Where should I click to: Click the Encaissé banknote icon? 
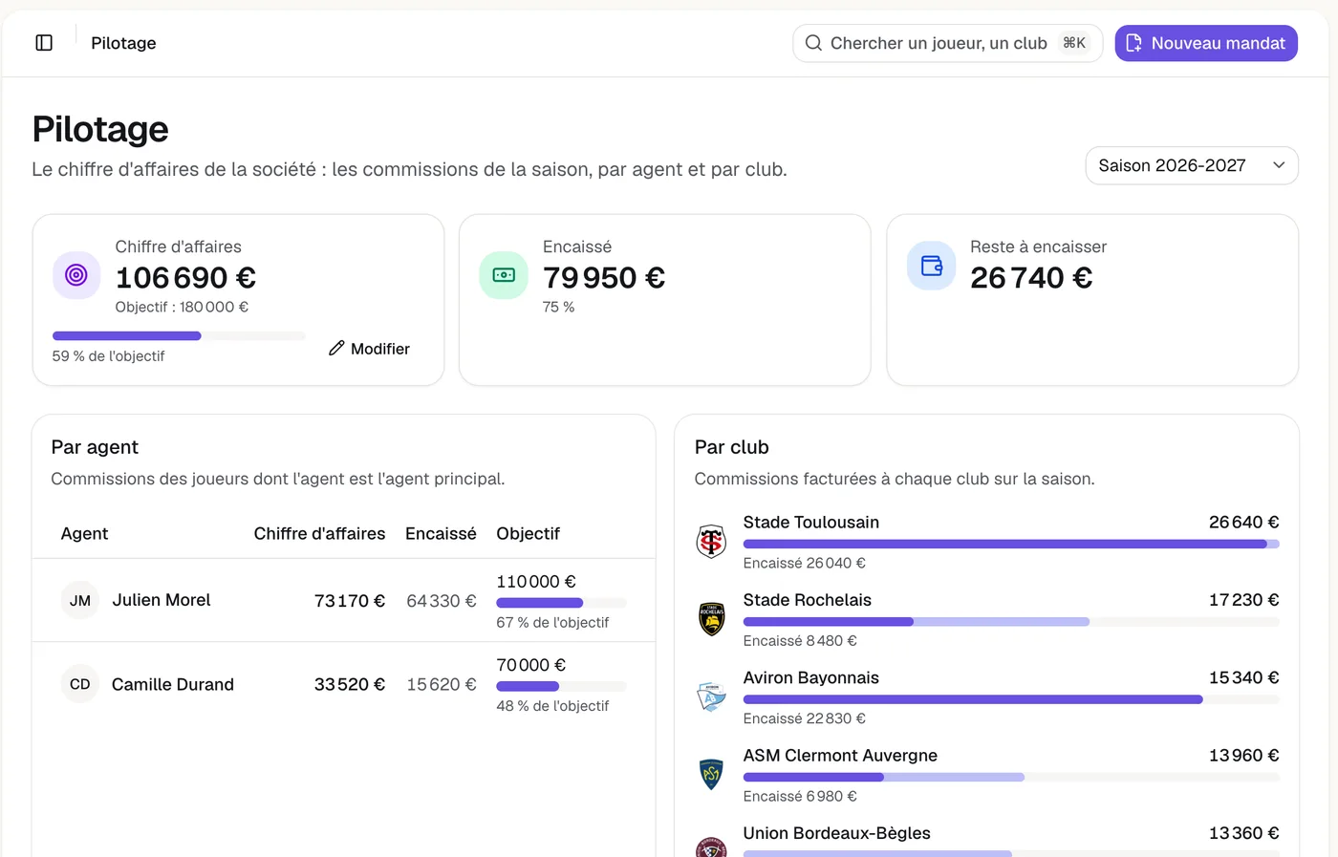(504, 275)
